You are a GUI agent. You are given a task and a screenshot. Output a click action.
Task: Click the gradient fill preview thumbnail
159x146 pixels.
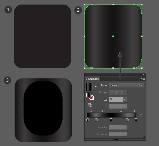point(90,87)
